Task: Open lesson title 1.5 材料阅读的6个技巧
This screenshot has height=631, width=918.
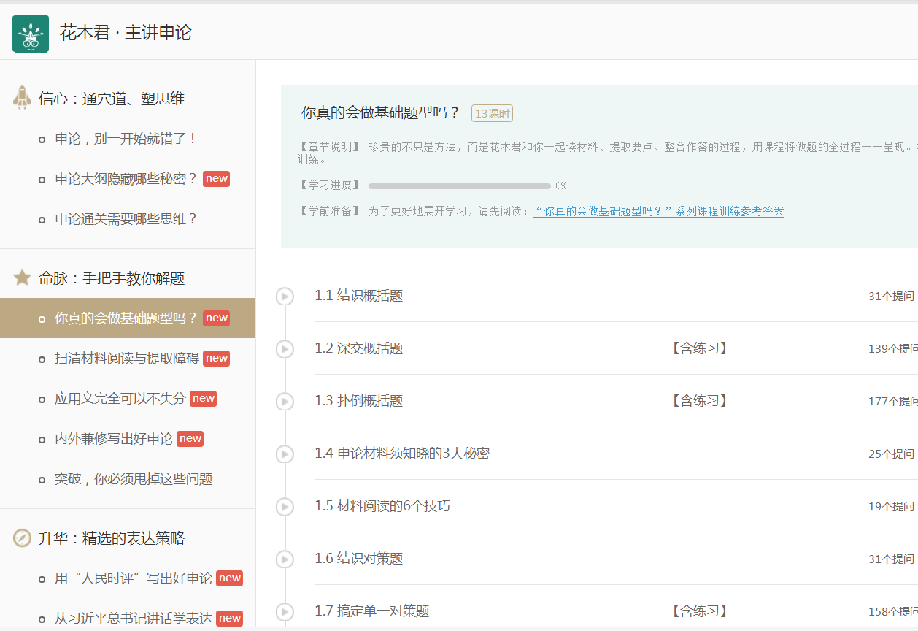Action: [x=382, y=506]
